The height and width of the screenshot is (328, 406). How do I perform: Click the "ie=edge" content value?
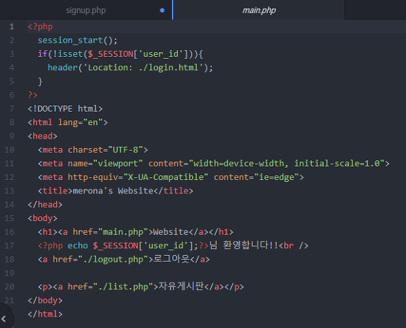[x=277, y=177]
